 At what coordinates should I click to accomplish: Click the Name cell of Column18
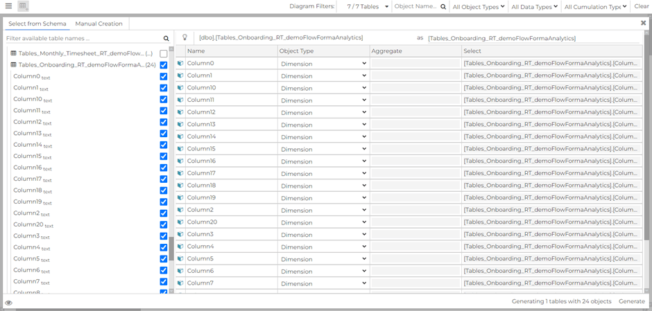coord(231,186)
